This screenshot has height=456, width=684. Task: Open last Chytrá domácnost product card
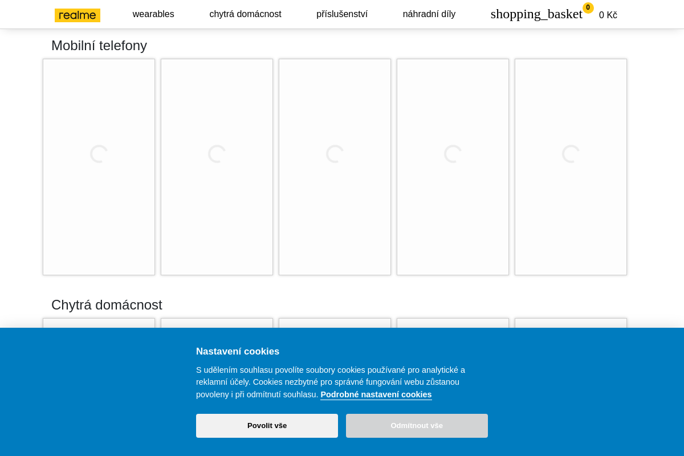click(x=571, y=323)
